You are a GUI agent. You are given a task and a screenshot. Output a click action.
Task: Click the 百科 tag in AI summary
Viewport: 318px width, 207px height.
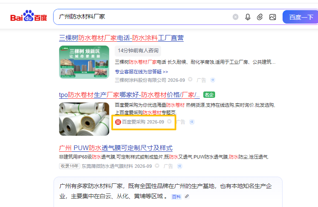pyautogui.click(x=176, y=196)
